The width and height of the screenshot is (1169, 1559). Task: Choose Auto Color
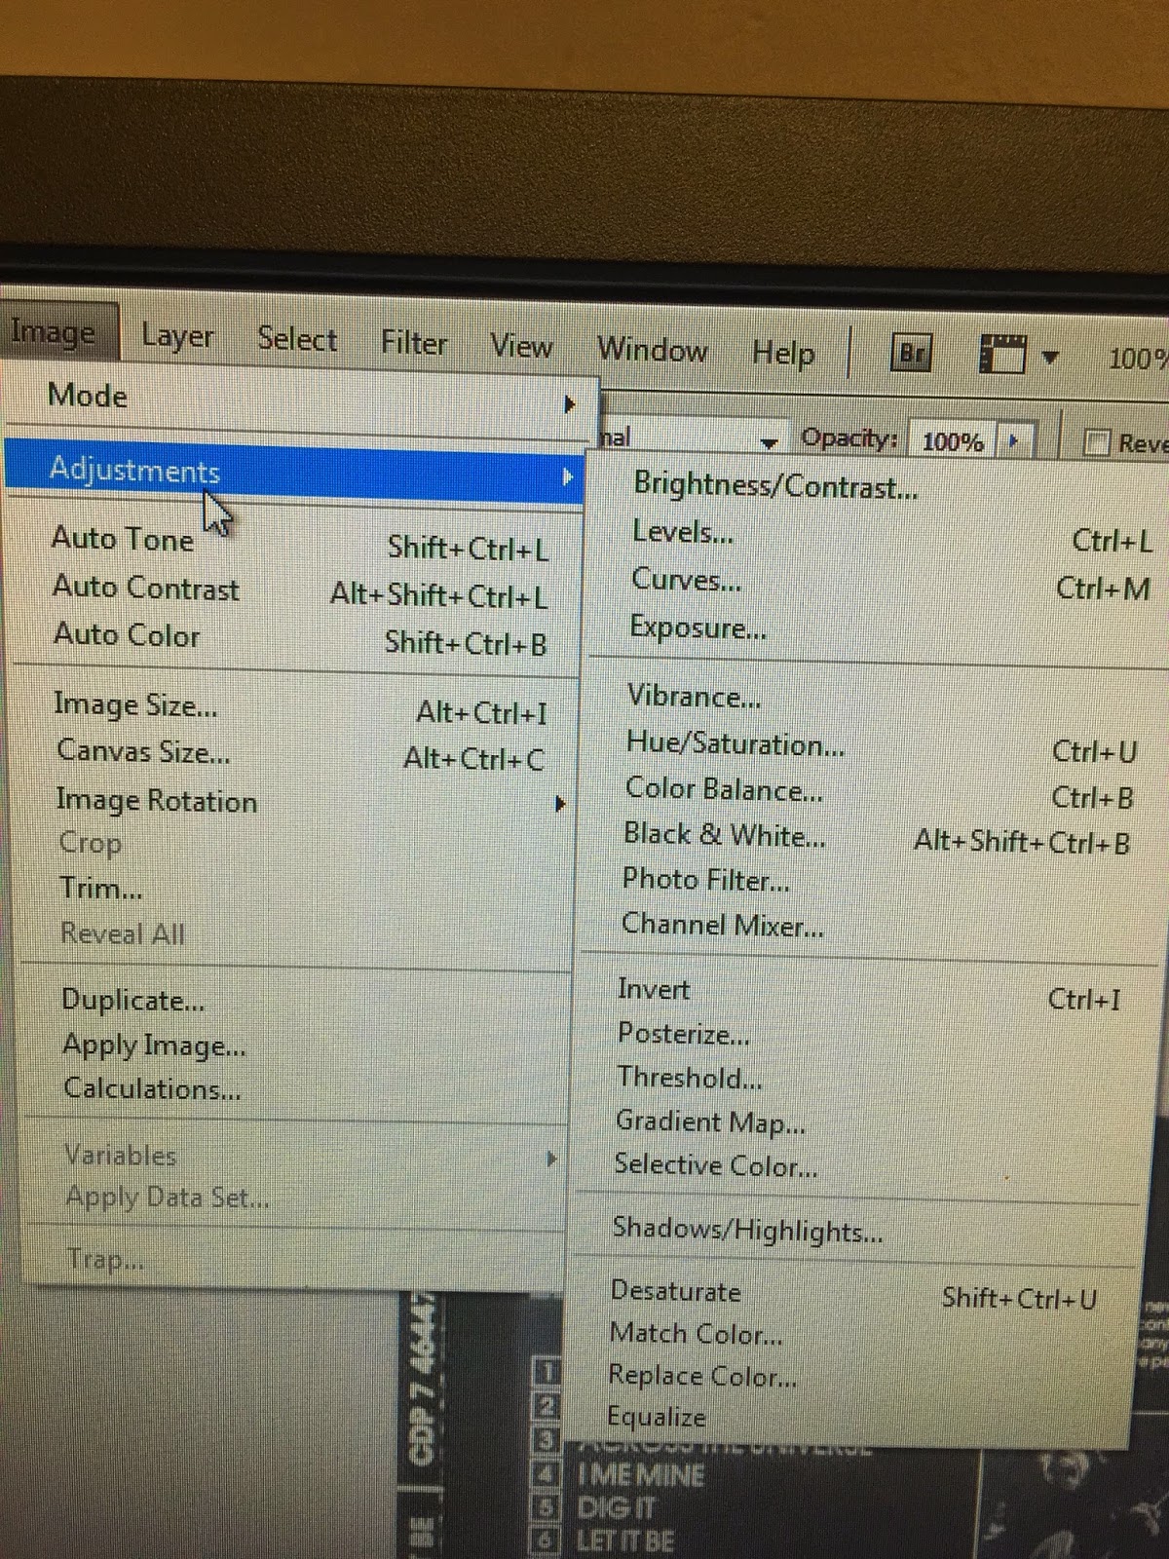coord(298,637)
